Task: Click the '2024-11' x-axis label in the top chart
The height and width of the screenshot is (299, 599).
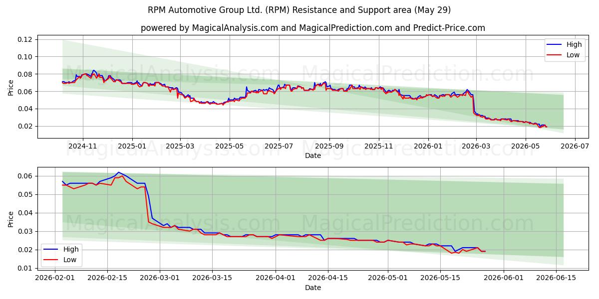Action: click(82, 147)
